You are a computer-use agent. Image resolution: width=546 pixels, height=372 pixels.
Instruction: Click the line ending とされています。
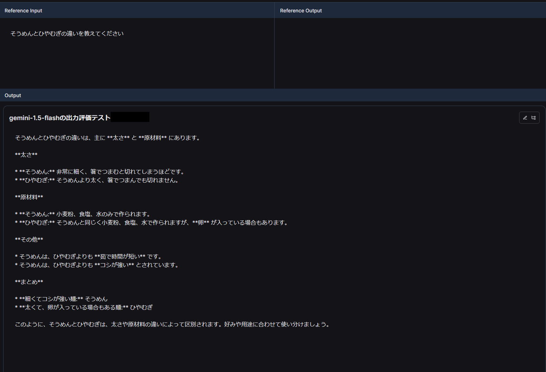tap(97, 265)
